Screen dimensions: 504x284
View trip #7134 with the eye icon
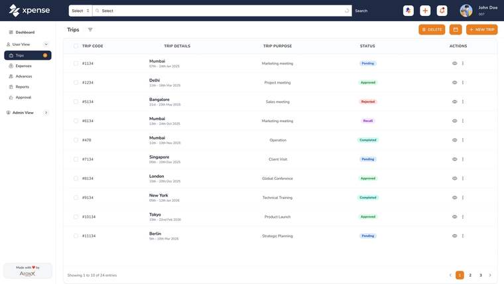coord(454,159)
